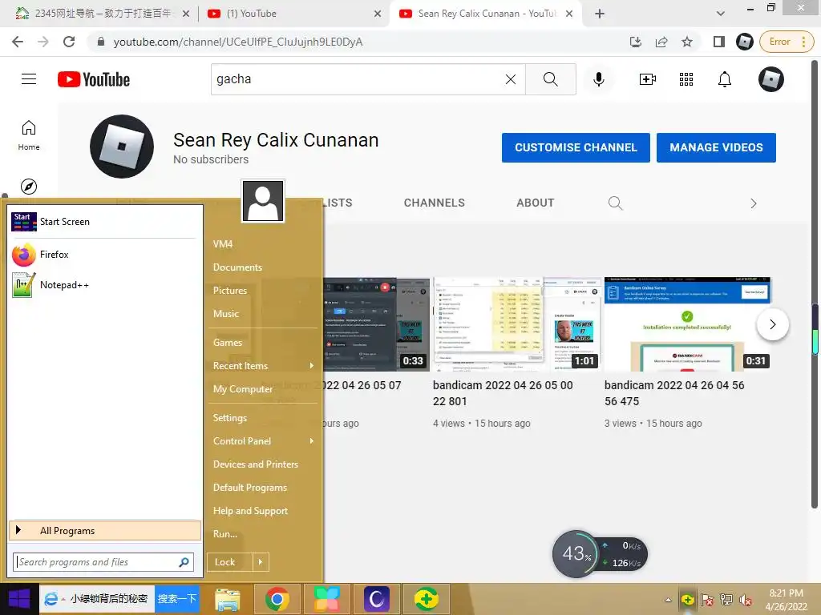Click the YouTube logo
Image resolution: width=821 pixels, height=615 pixels.
click(x=94, y=79)
